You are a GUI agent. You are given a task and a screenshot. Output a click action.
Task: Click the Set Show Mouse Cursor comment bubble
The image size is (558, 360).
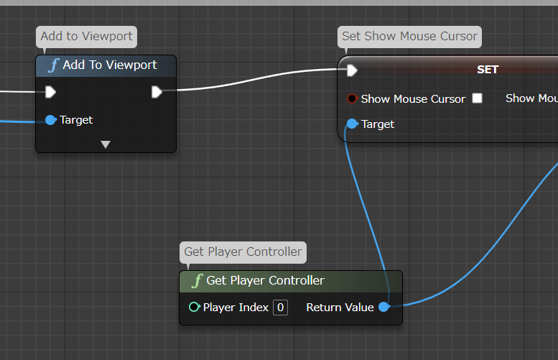coord(409,37)
